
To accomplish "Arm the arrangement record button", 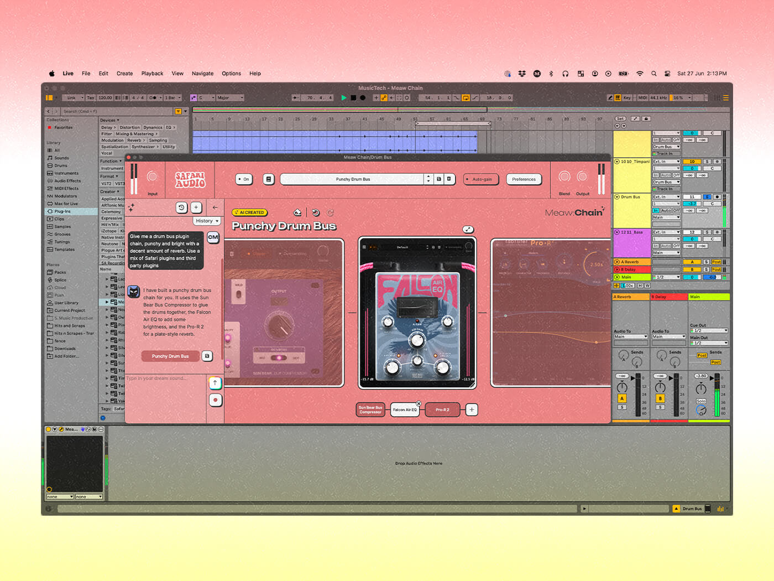I will coord(363,98).
